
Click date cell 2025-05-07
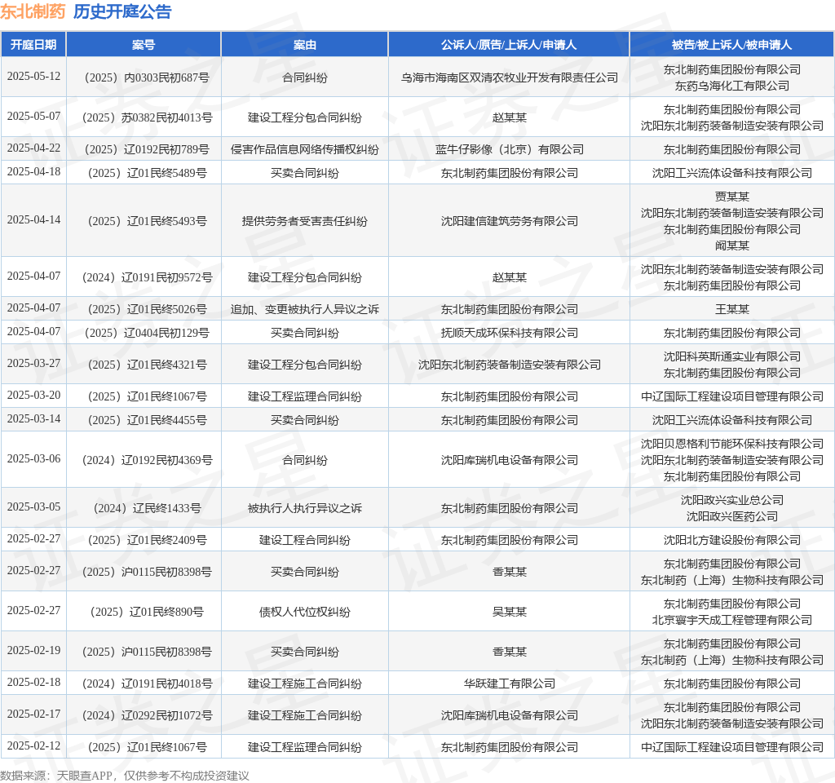tap(33, 116)
